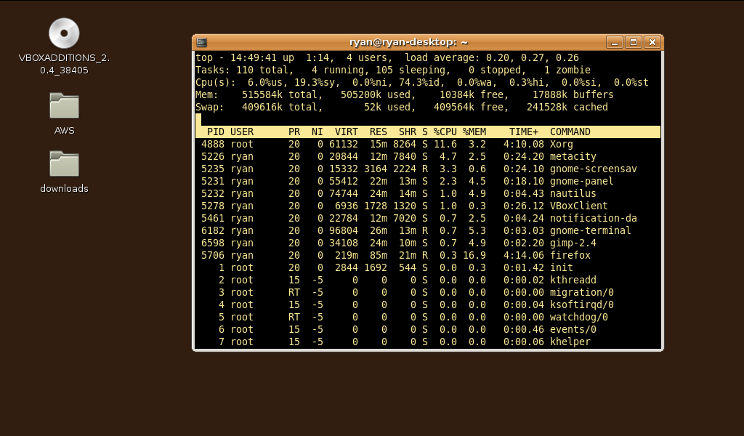This screenshot has width=744, height=436.
Task: Select the downloads folder icon
Action: click(64, 164)
